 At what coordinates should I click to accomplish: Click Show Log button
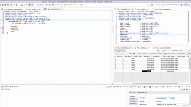pos(166,51)
